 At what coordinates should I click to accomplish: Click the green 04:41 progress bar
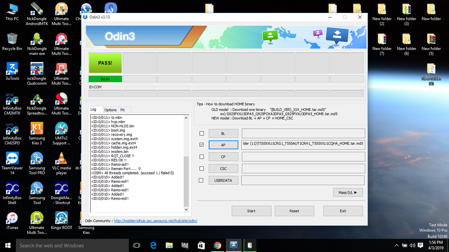coord(105,79)
